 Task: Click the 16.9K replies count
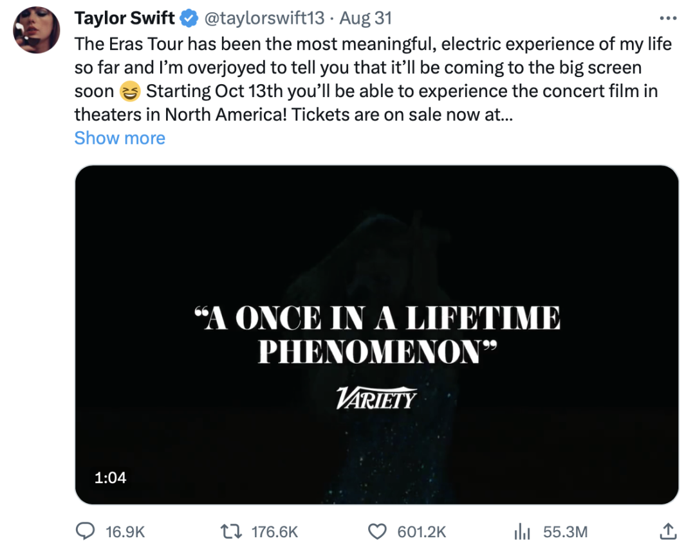[125, 532]
